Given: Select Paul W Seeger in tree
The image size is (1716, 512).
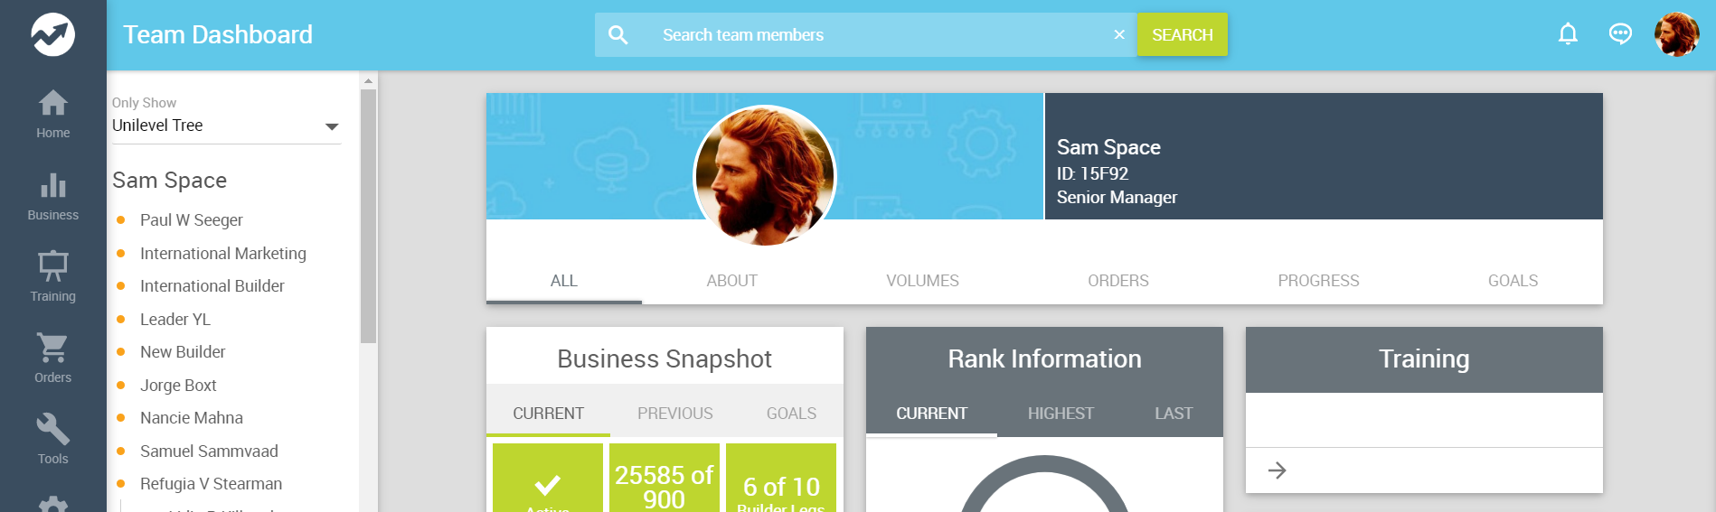Looking at the screenshot, I should point(191,220).
